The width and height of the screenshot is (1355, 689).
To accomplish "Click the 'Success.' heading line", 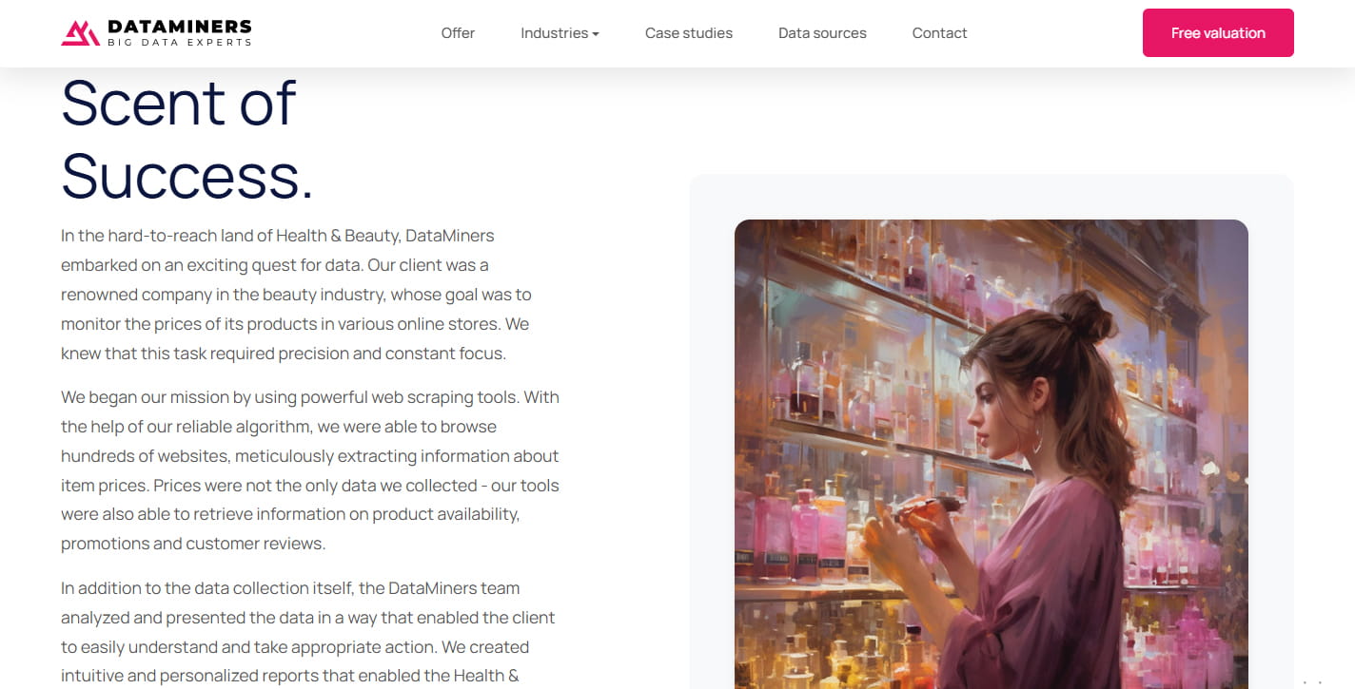I will [x=187, y=176].
